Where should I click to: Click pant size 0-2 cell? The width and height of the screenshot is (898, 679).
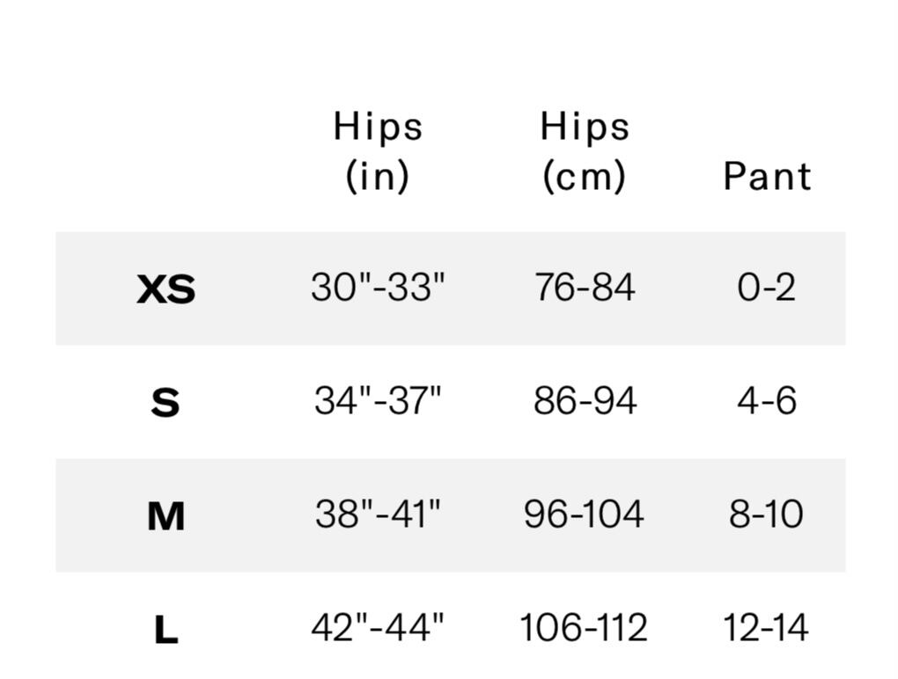pos(767,287)
